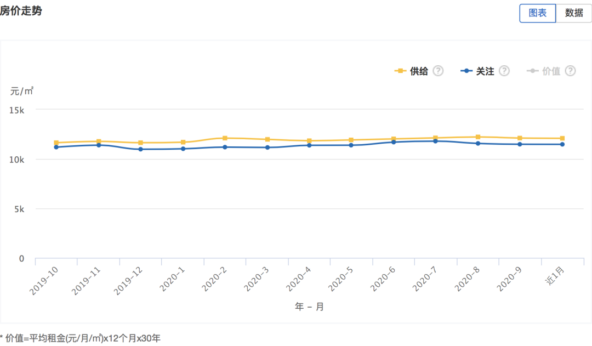
Task: Click 供给 data point at 2020-8
Action: [478, 137]
